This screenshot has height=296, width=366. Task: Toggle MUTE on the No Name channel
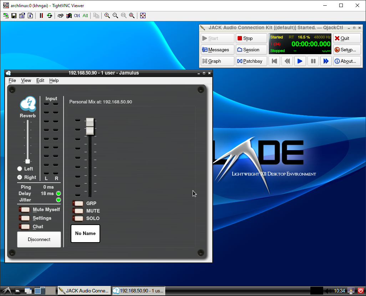[x=78, y=211]
